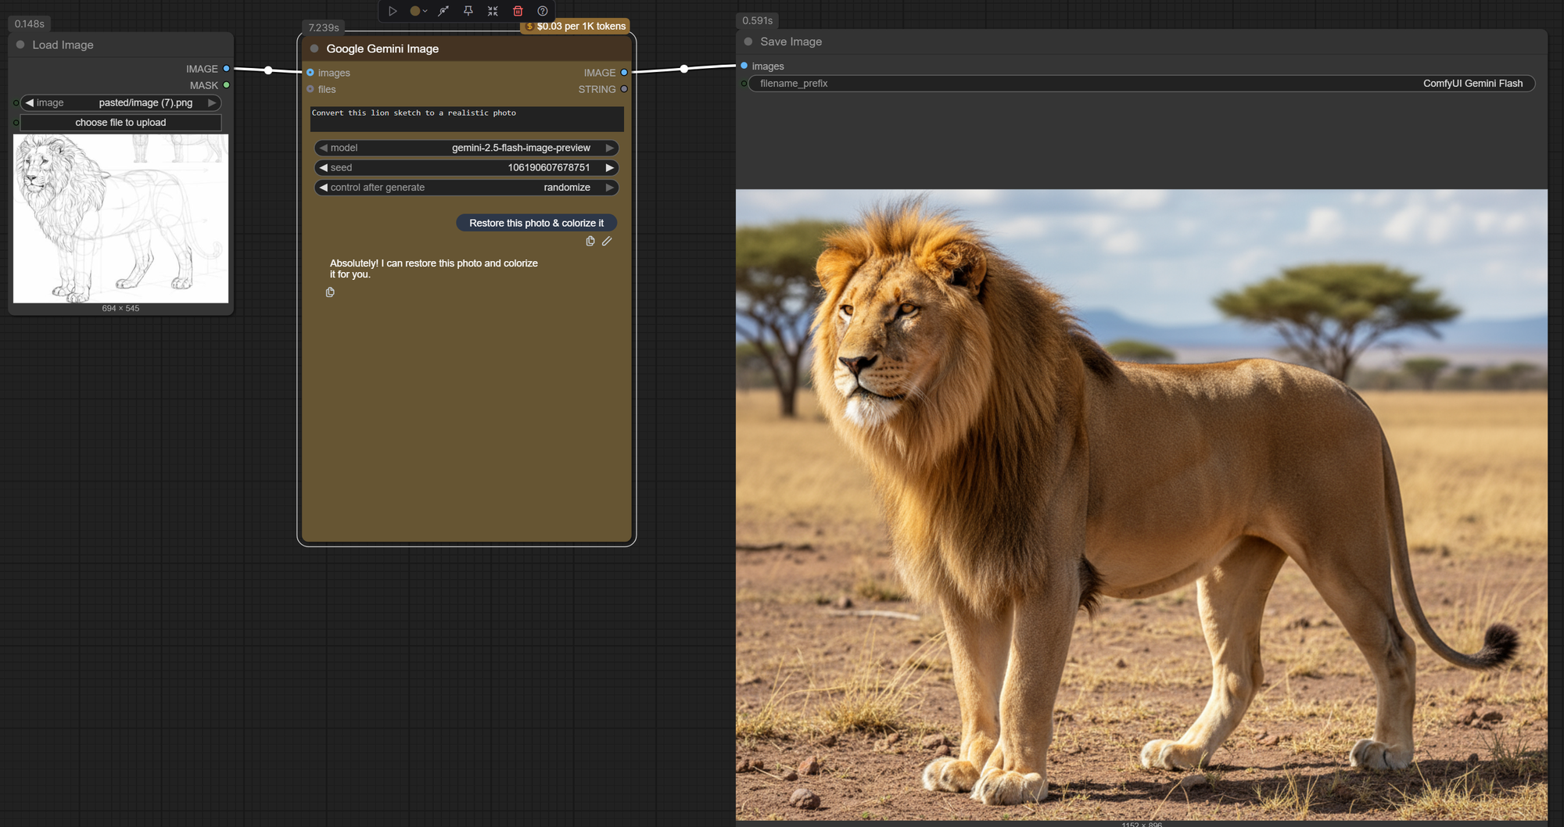Delete the node with the trash icon
The height and width of the screenshot is (827, 1564).
pos(518,11)
